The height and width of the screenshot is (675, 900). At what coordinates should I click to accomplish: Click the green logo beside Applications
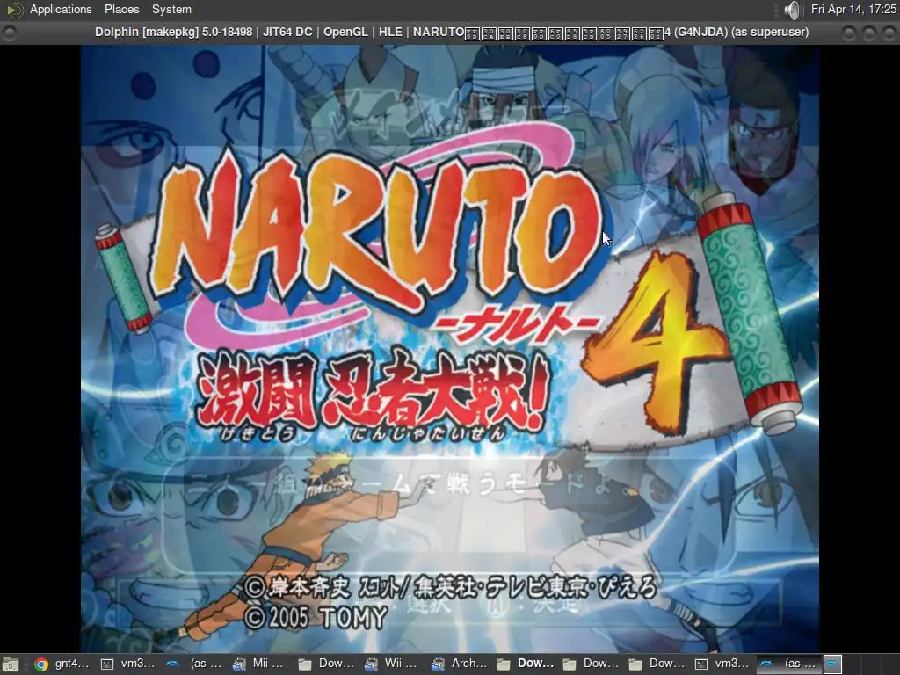click(14, 9)
